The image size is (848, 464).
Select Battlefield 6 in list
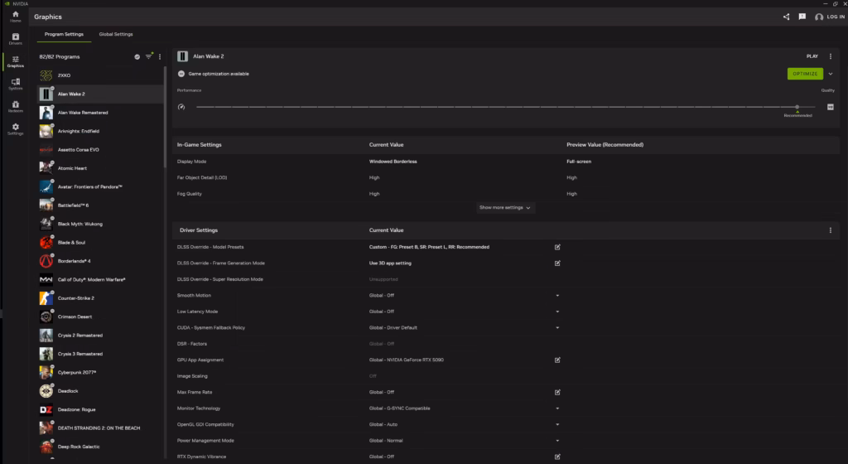(x=100, y=205)
